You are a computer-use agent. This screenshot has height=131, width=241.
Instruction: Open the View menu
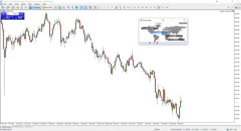(x=10, y=4)
